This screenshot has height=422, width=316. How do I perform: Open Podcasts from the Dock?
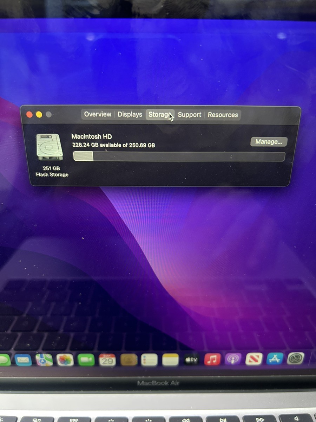click(233, 359)
